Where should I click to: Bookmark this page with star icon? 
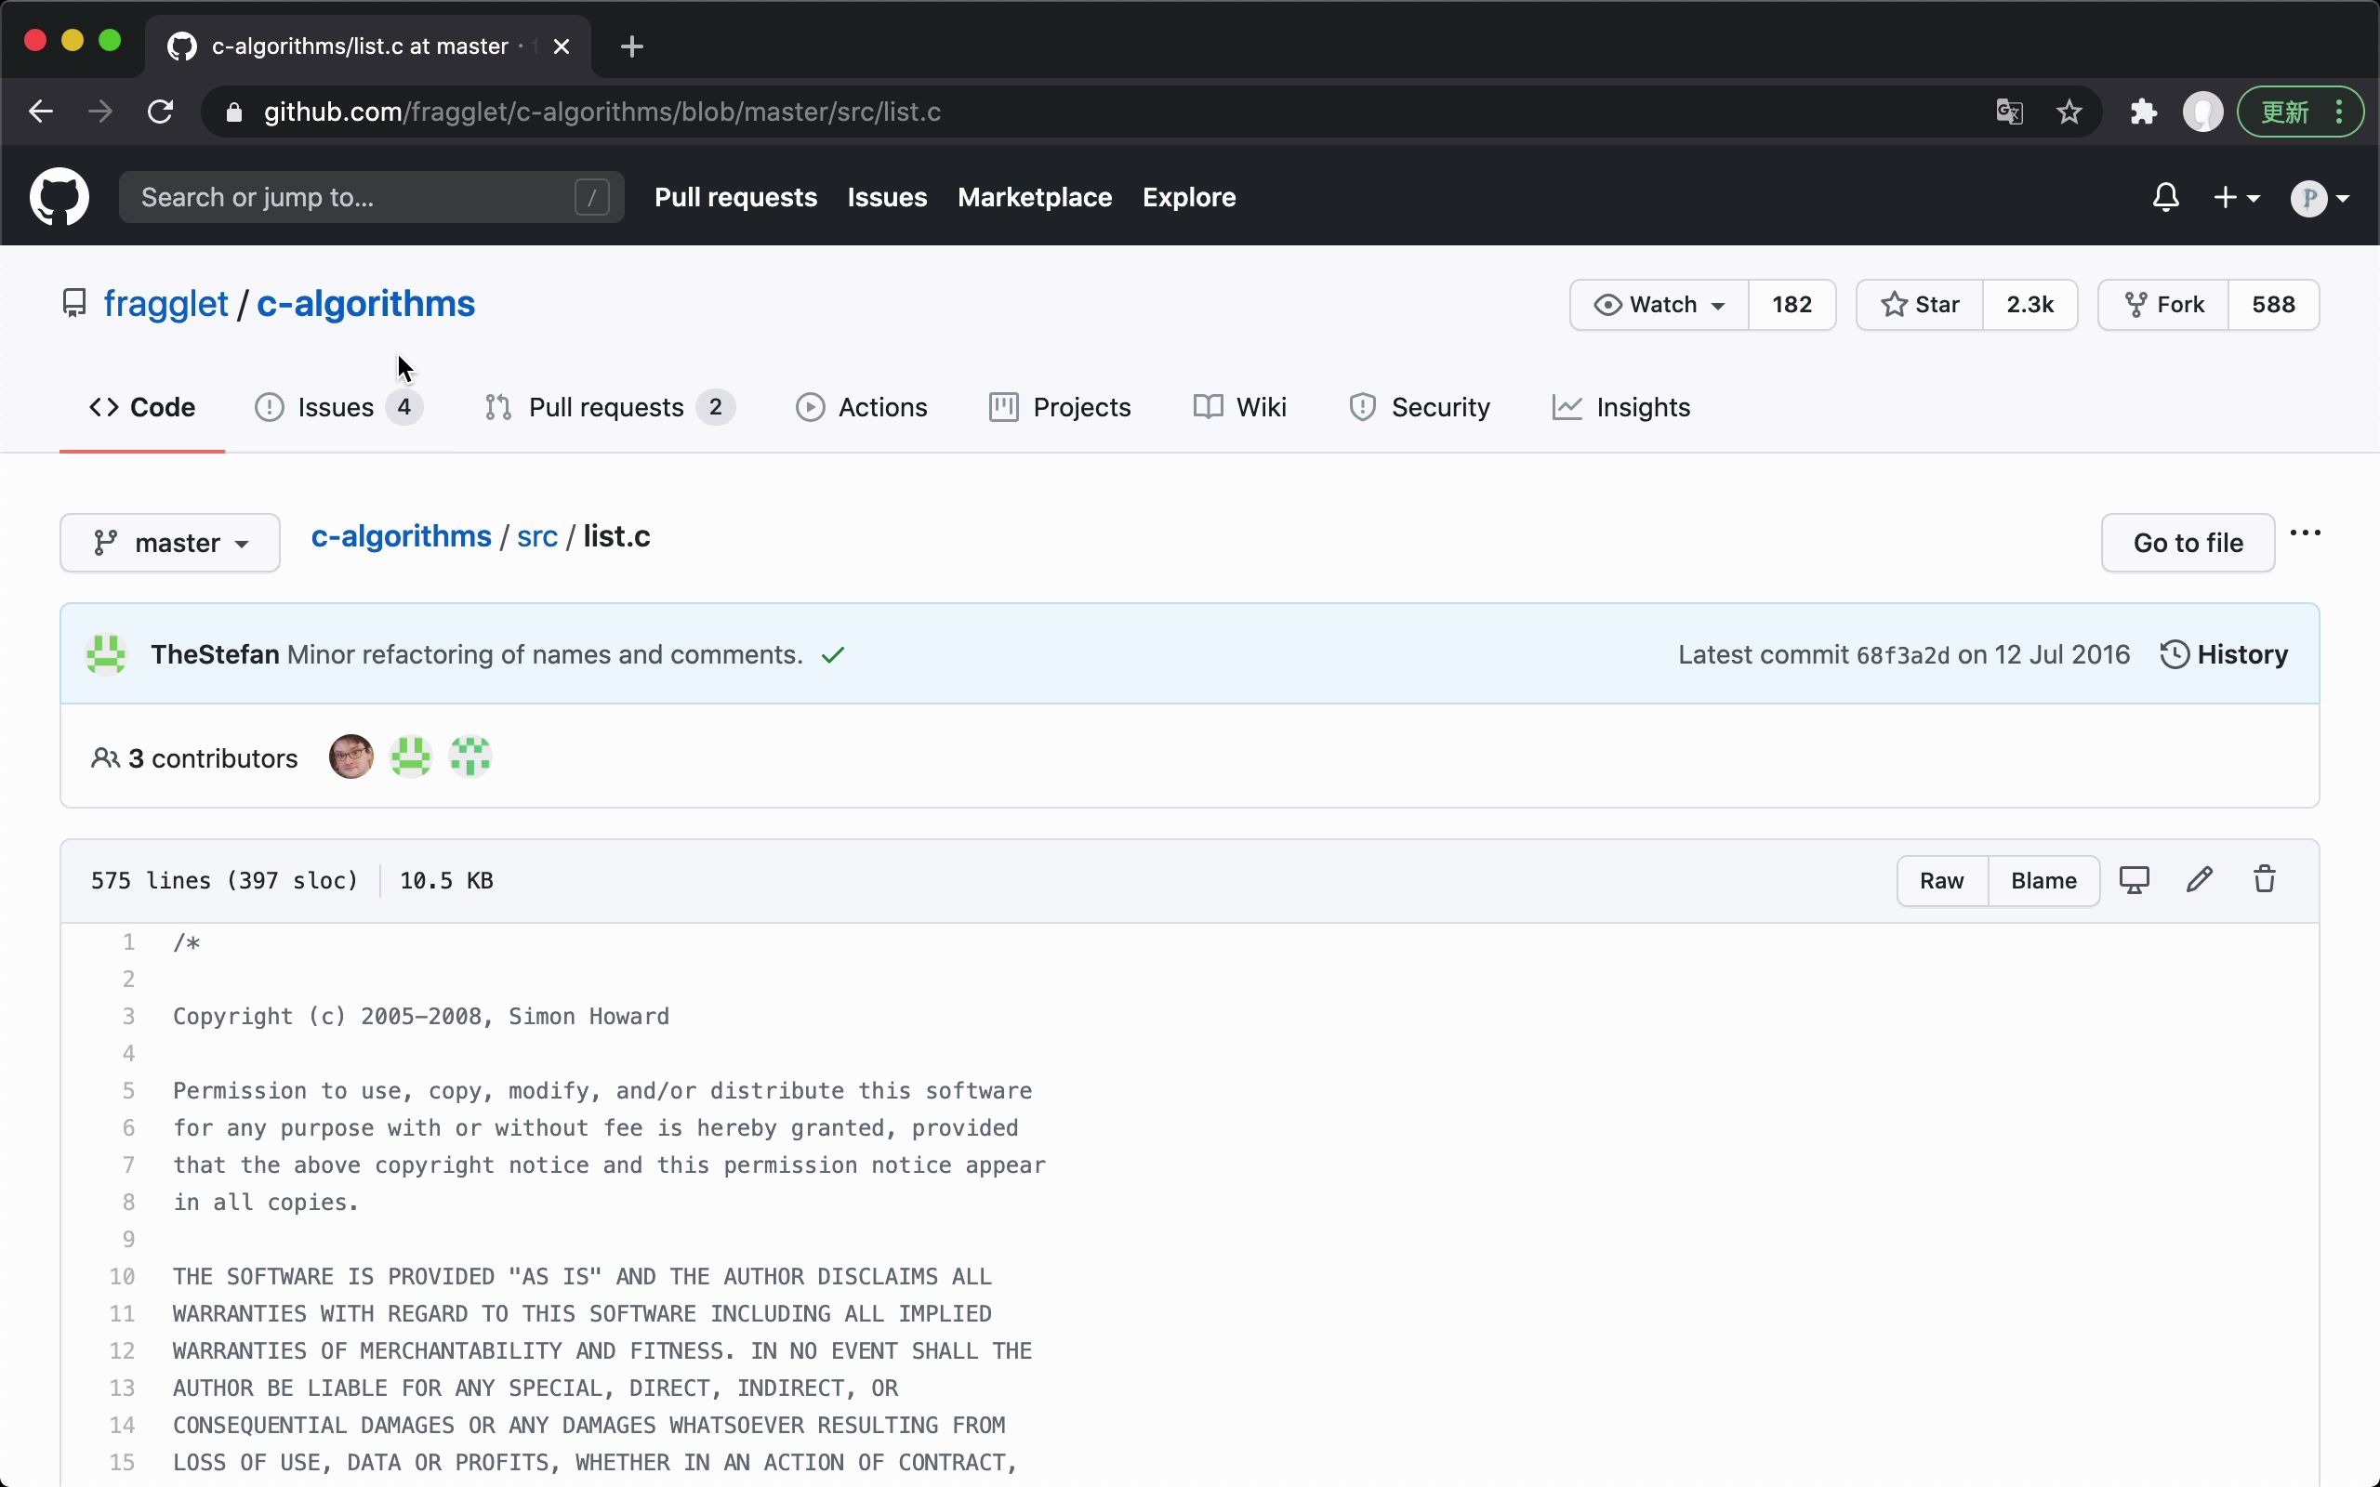(2069, 112)
